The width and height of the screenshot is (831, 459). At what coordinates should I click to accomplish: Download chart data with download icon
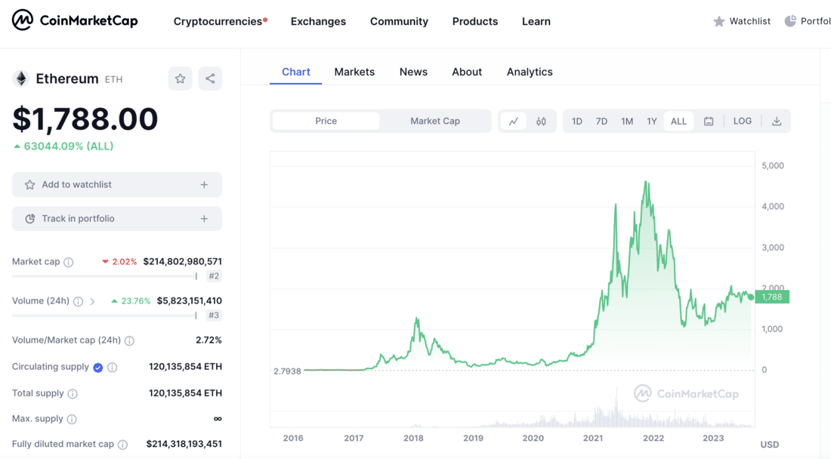coord(777,122)
